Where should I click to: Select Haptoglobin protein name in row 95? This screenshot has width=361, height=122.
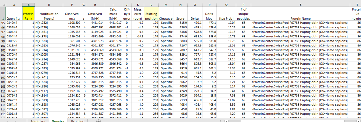click(x=301, y=23)
